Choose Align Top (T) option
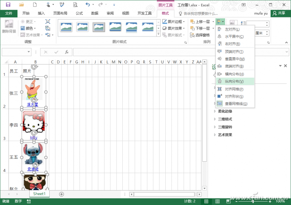The width and height of the screenshot is (291, 205). 235,52
